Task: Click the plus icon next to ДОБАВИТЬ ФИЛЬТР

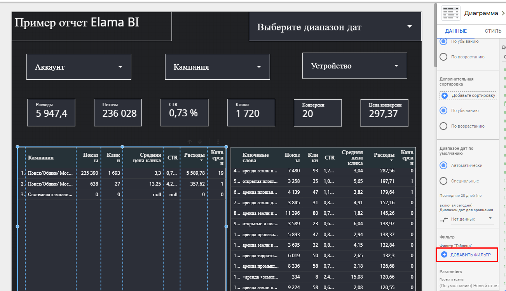Action: 445,255
